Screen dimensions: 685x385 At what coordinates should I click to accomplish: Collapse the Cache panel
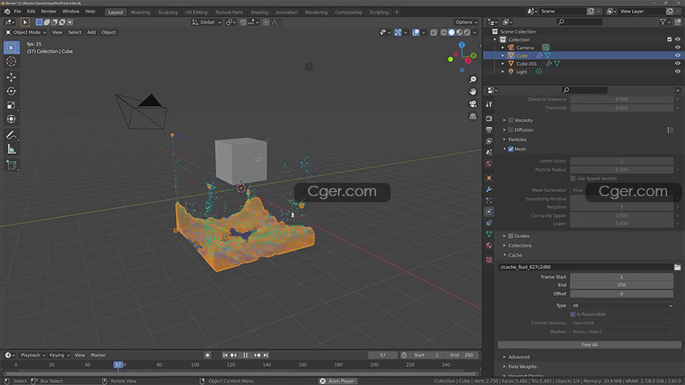pos(515,255)
